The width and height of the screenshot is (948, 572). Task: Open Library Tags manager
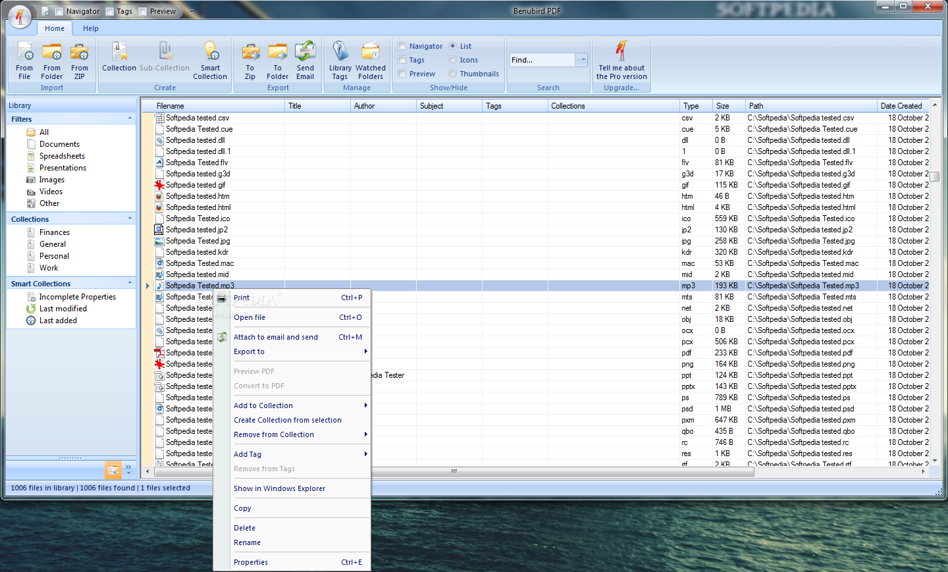pos(340,61)
